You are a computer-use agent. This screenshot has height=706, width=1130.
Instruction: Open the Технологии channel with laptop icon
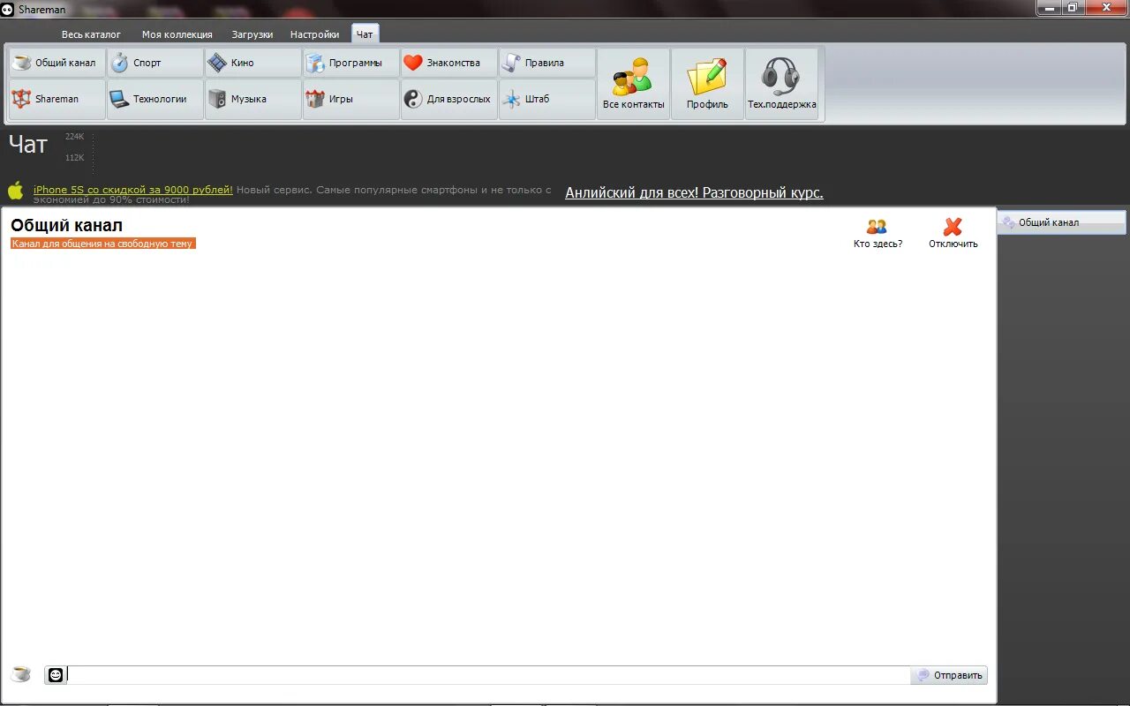(x=155, y=99)
